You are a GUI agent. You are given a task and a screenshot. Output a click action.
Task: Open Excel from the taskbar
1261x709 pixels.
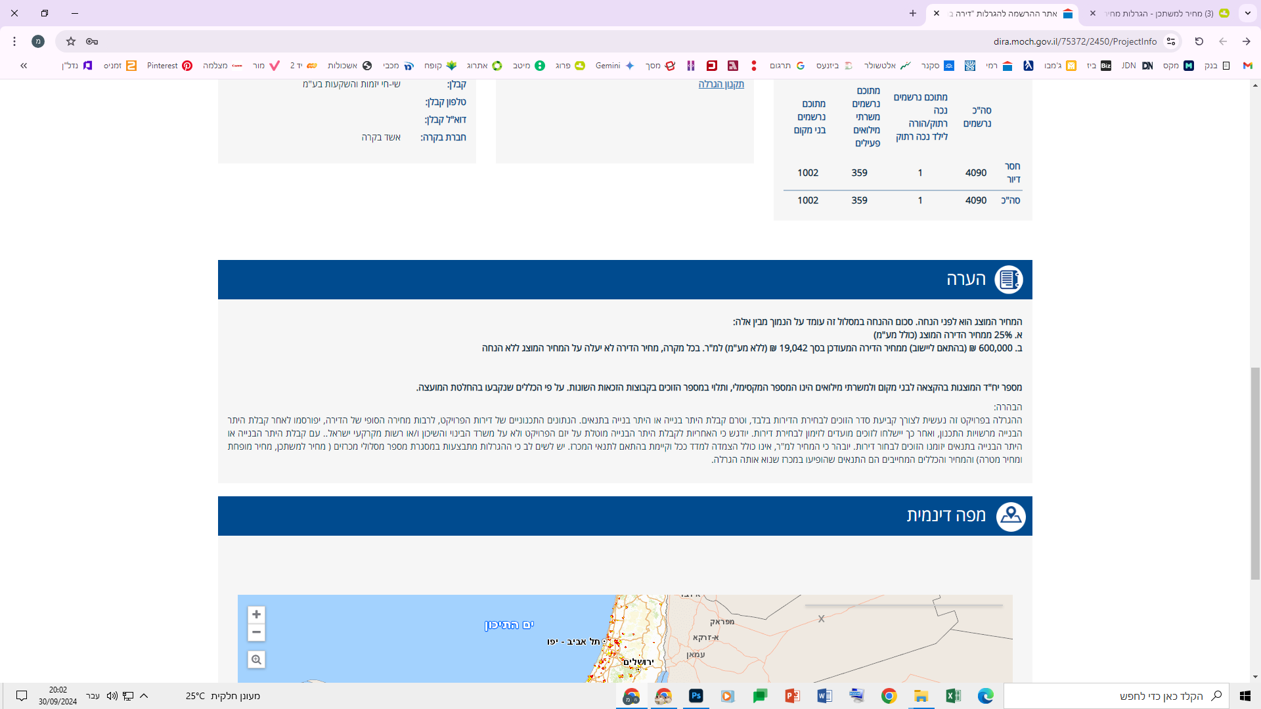pos(954,697)
